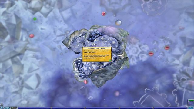
Task: Click the small grey icon above menu orb
Action: pos(2,104)
